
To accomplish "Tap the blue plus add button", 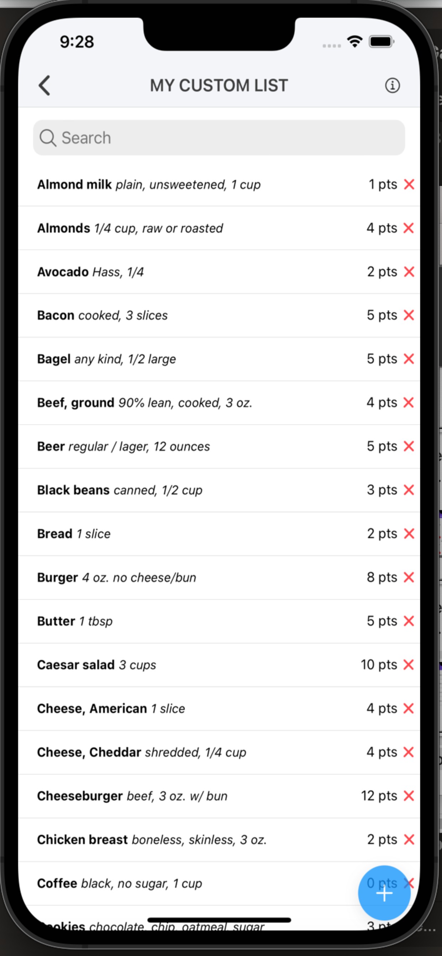I will [x=384, y=894].
